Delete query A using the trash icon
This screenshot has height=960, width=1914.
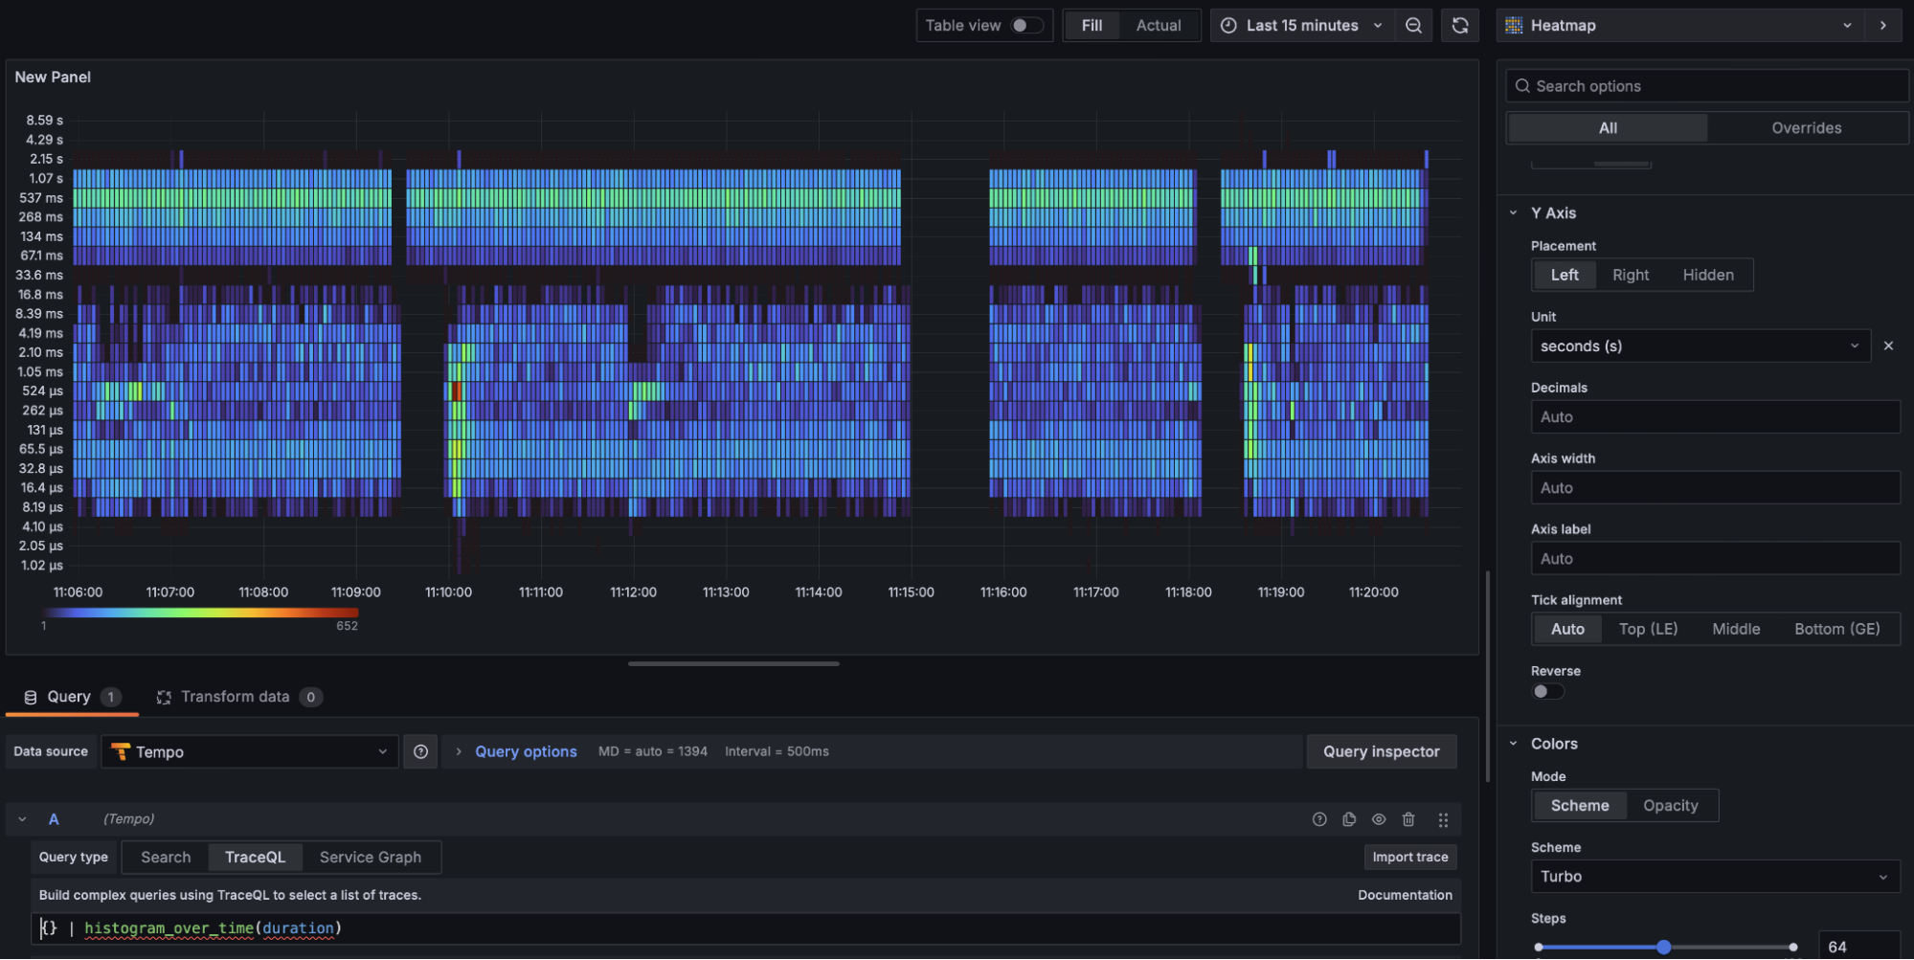point(1408,819)
